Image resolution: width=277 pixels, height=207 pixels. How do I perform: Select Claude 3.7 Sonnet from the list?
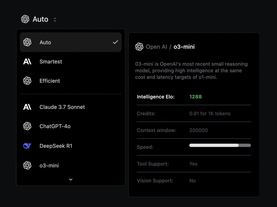pyautogui.click(x=62, y=107)
